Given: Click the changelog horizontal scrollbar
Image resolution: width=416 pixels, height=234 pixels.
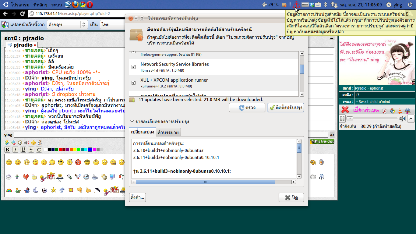Looking at the screenshot, I should (x=214, y=182).
